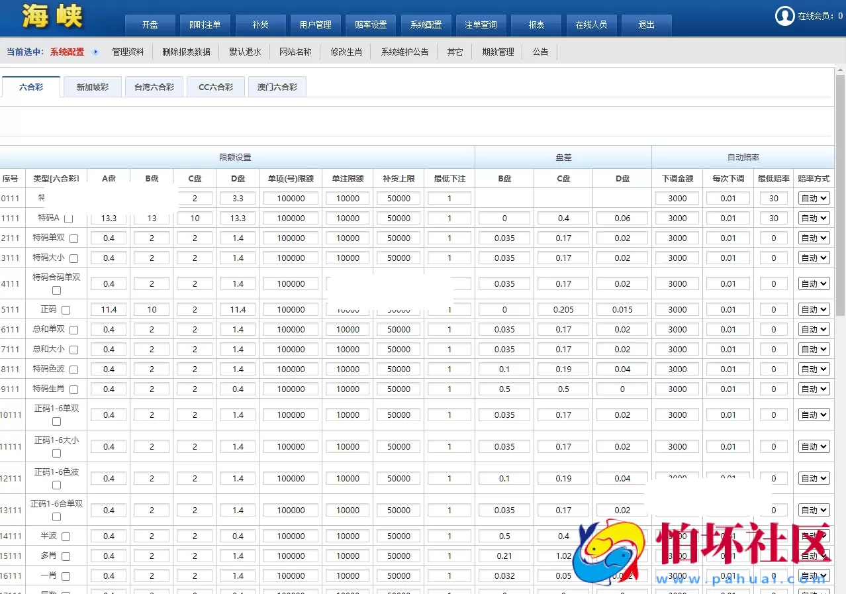Switch to the 澳门六合彩 tab
846x594 pixels.
tap(277, 86)
